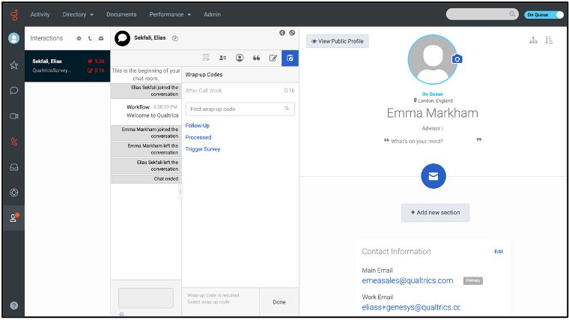The height and width of the screenshot is (320, 569).
Task: Click the What's on your mind status field
Action: coord(433,141)
